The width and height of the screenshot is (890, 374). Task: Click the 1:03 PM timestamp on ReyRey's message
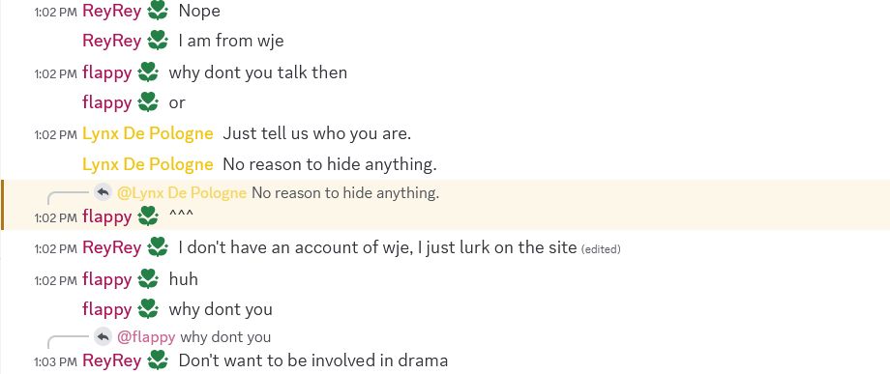click(55, 361)
